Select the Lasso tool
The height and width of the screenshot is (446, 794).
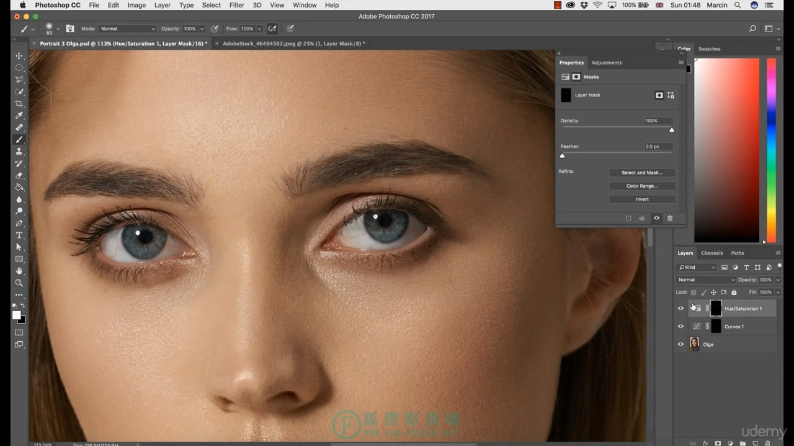pyautogui.click(x=19, y=80)
